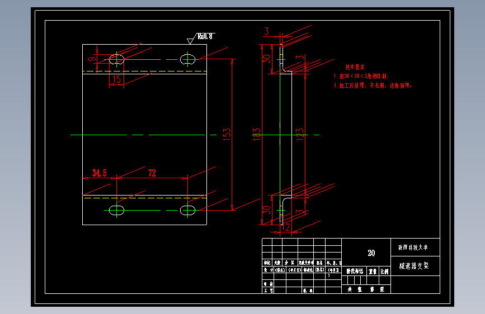Click the '15' slot width dimension
485x314 pixels.
116,79
